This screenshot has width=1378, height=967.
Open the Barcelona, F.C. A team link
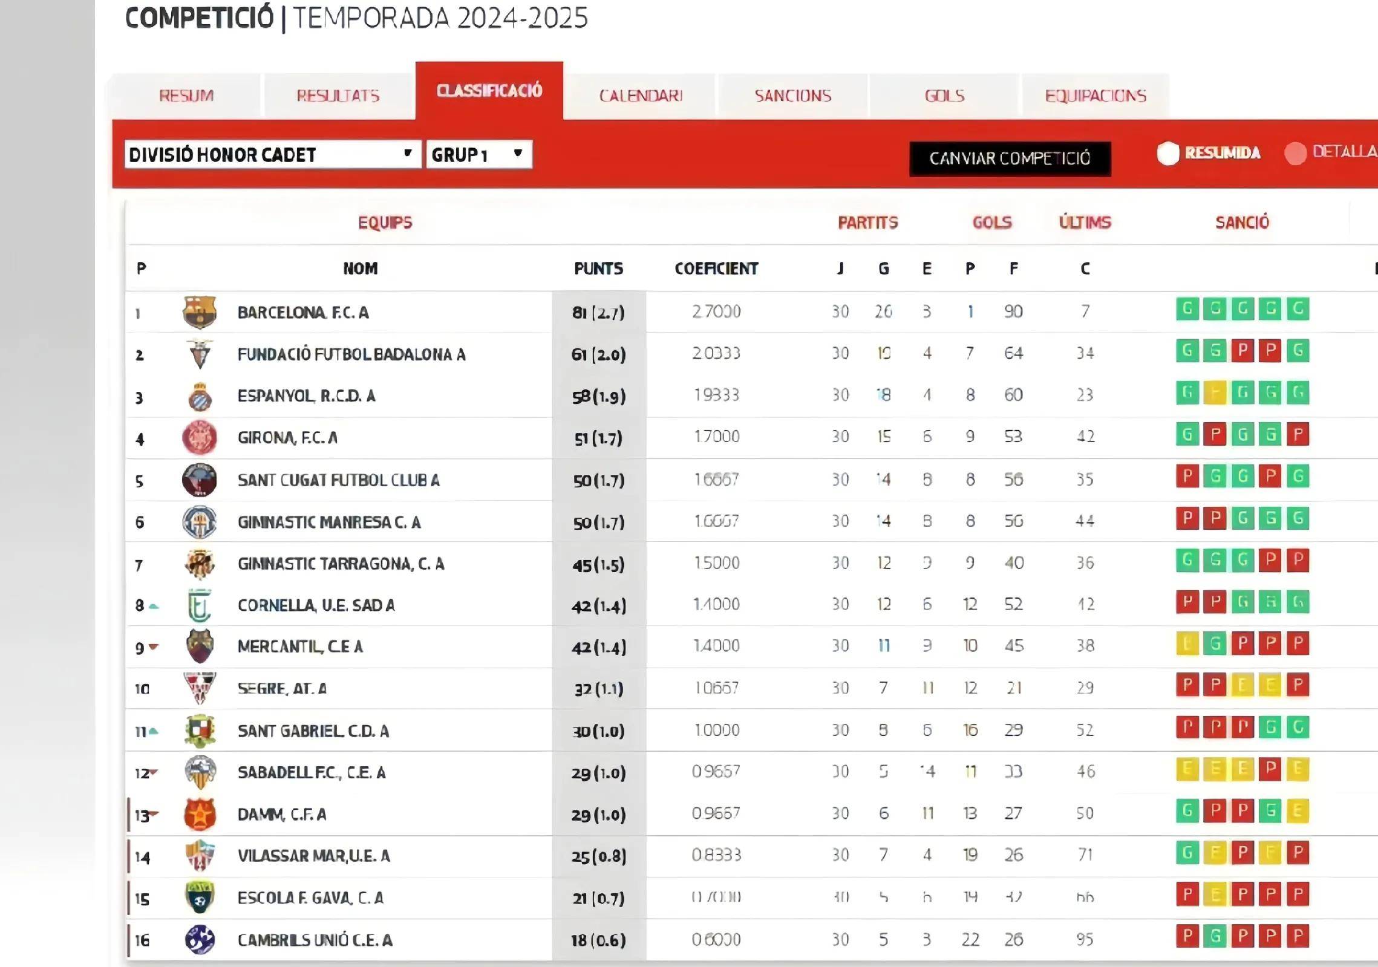(x=303, y=313)
